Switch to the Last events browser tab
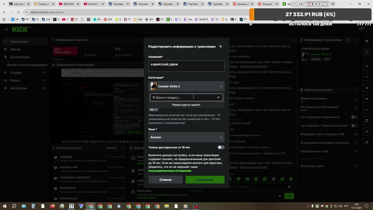The height and width of the screenshot is (210, 373). tap(19, 4)
